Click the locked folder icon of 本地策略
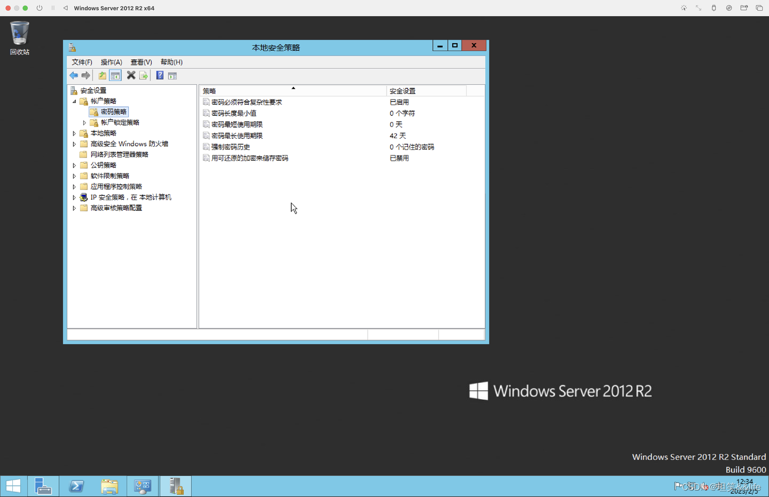 coord(84,133)
